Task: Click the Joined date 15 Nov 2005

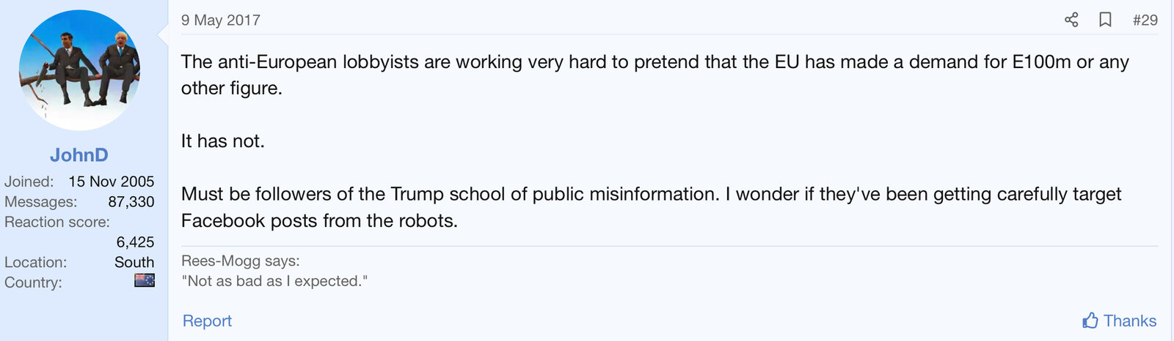Action: (x=112, y=181)
